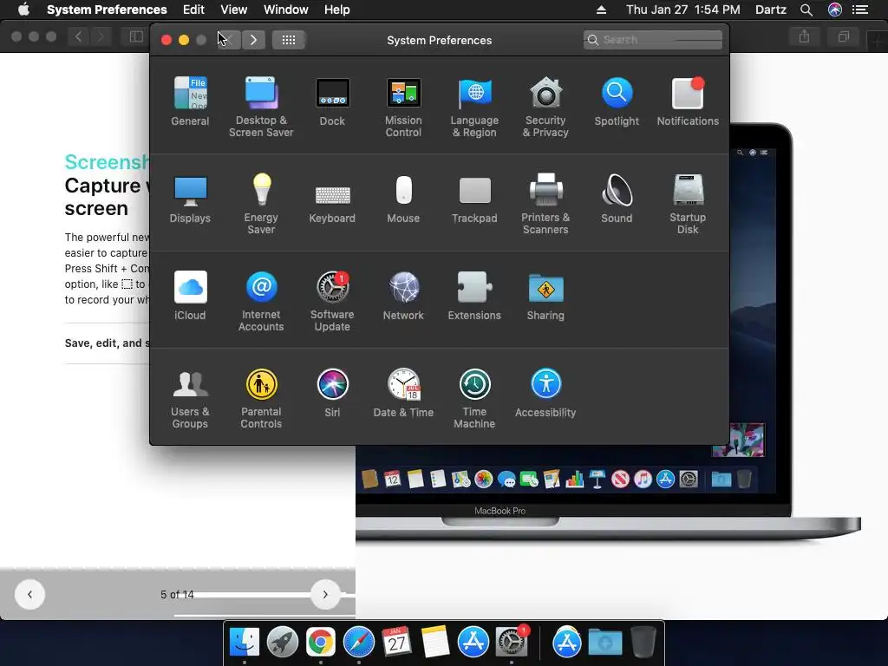
Task: Open Desktop & Screen Saver preferences
Action: (x=261, y=107)
